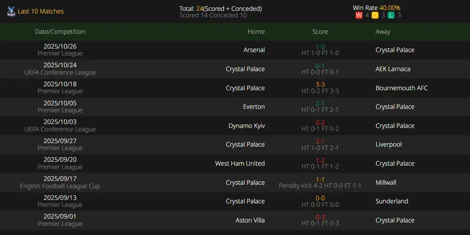The height and width of the screenshot is (235, 470).
Task: Click the Crystal Palace club crest icon
Action: point(11,11)
